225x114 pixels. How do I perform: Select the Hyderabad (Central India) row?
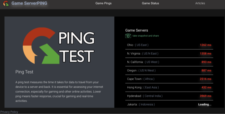[169, 96]
